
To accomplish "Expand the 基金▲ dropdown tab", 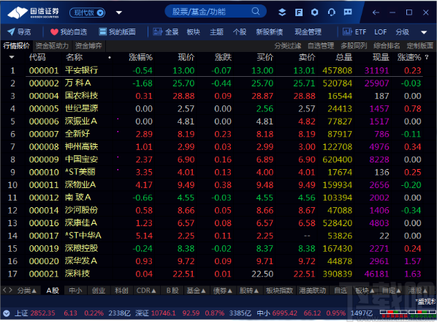I will (196, 291).
